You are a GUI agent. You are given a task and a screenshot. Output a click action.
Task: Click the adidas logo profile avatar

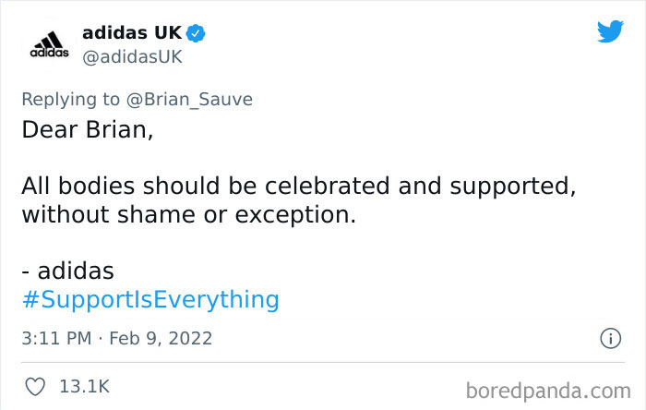click(x=43, y=44)
